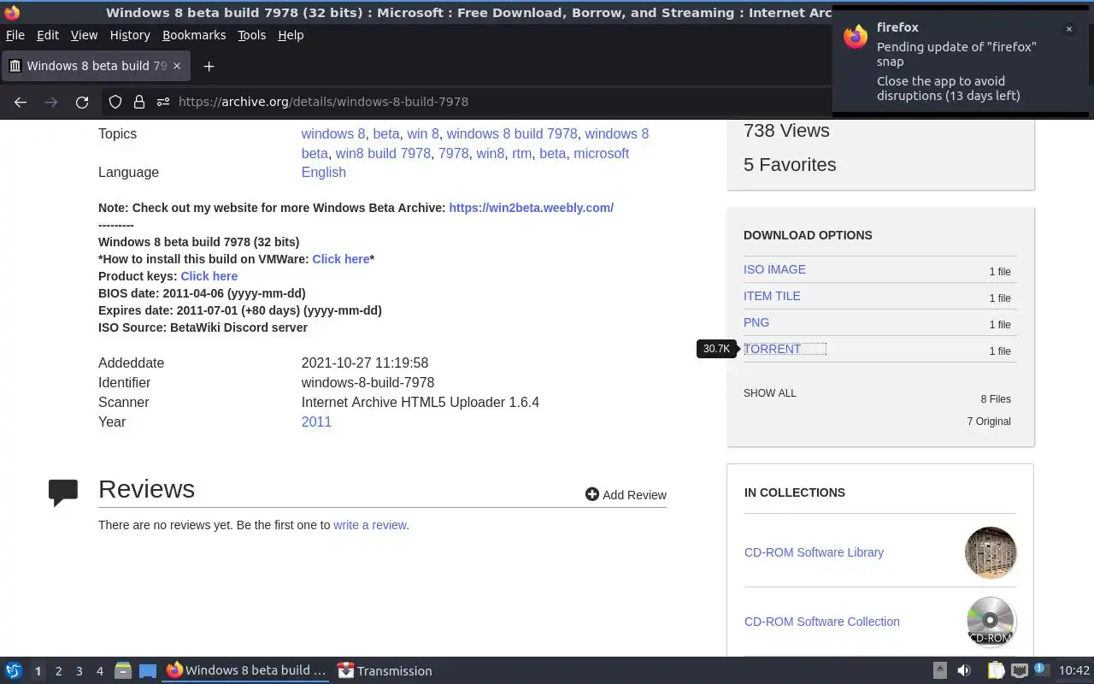Click the English language link
1094x684 pixels.
324,172
